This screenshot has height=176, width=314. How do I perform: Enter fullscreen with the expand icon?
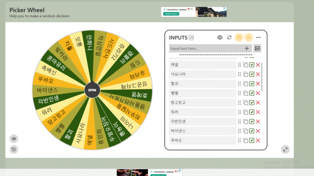pos(285,149)
